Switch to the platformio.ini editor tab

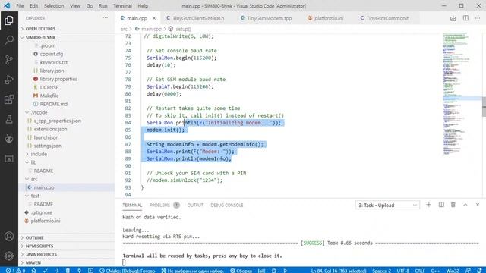pyautogui.click(x=326, y=18)
